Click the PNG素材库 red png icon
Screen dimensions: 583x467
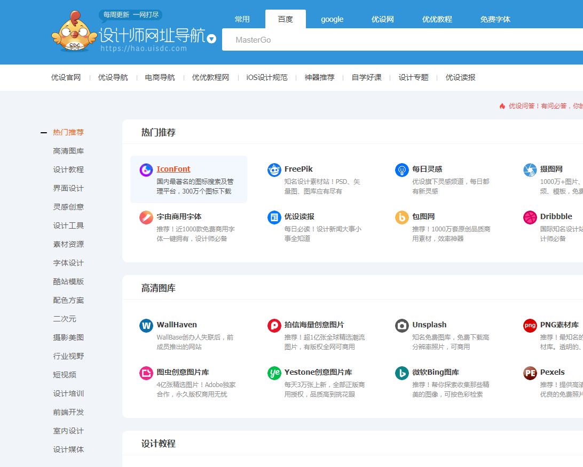coord(530,326)
